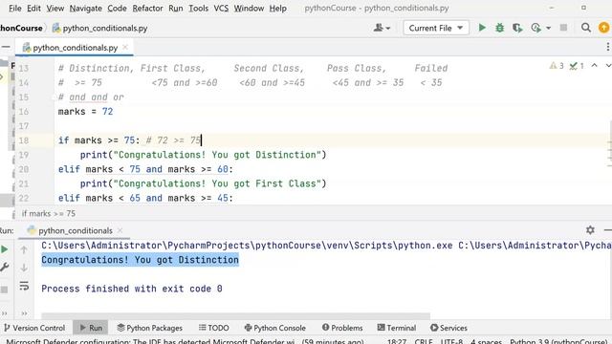The width and height of the screenshot is (612, 344).
Task: Open the Navigate menu
Action: point(85,9)
